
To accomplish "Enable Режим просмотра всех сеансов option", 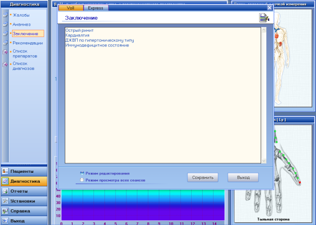I will point(82,180).
